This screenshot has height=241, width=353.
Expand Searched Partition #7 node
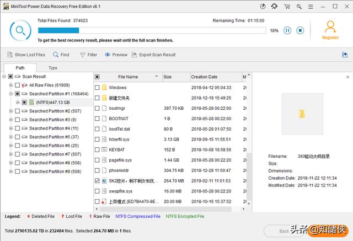[10, 154]
